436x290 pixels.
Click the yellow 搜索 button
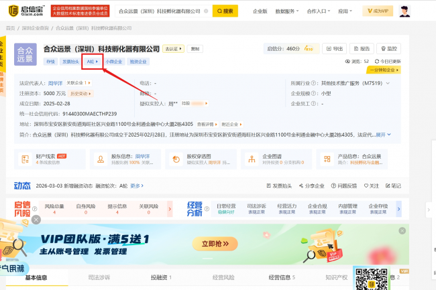[x=225, y=11]
